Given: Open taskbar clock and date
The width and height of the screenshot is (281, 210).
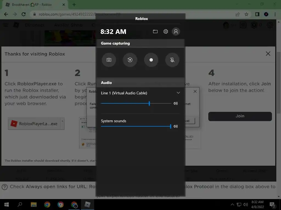Looking at the screenshot, I should pyautogui.click(x=257, y=205).
